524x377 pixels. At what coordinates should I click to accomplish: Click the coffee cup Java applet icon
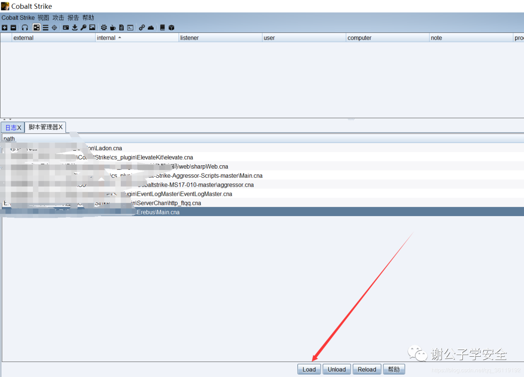pyautogui.click(x=113, y=28)
